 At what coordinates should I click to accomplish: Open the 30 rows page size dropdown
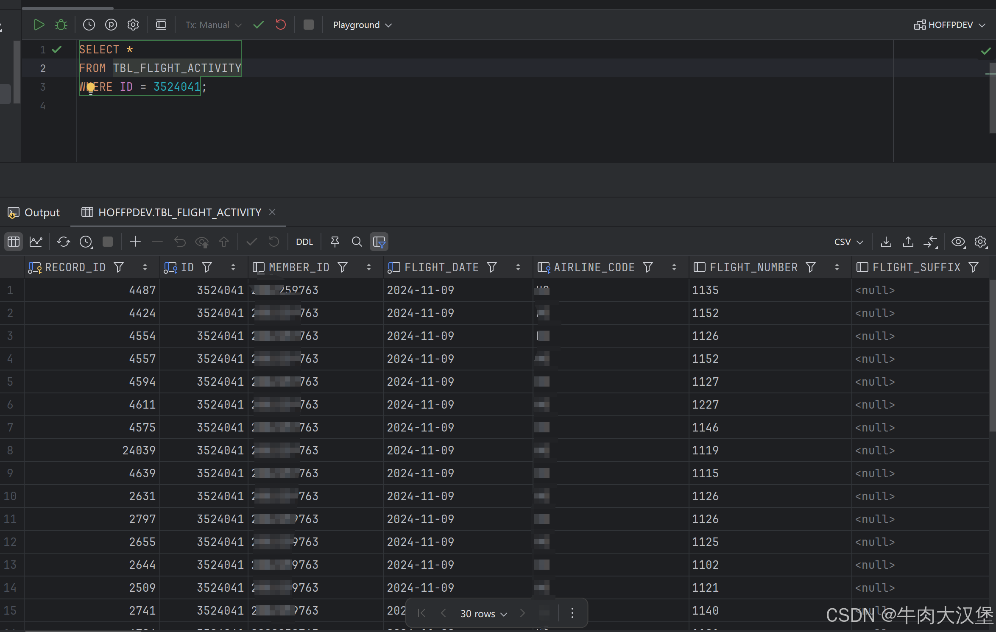484,613
